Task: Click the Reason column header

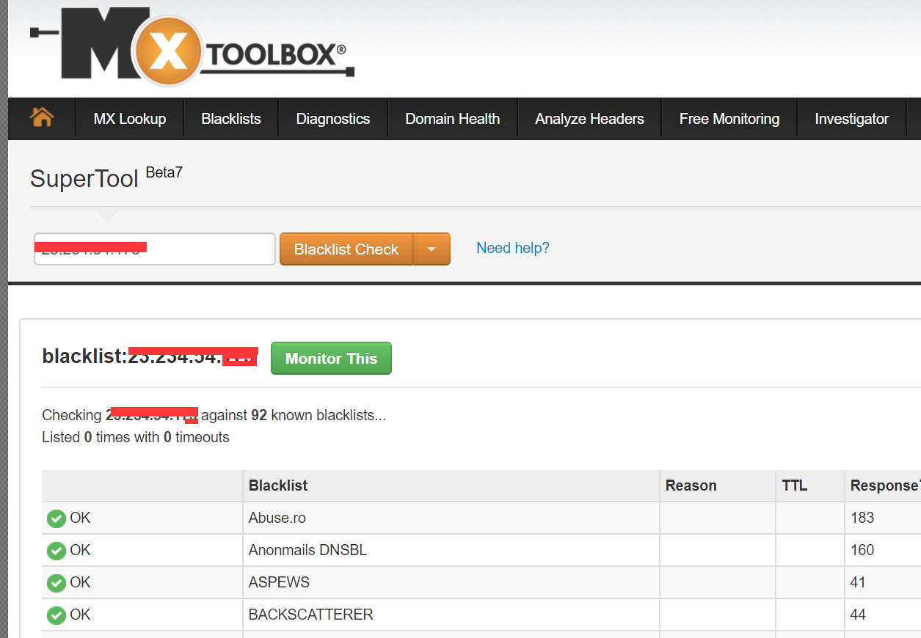Action: pyautogui.click(x=691, y=485)
